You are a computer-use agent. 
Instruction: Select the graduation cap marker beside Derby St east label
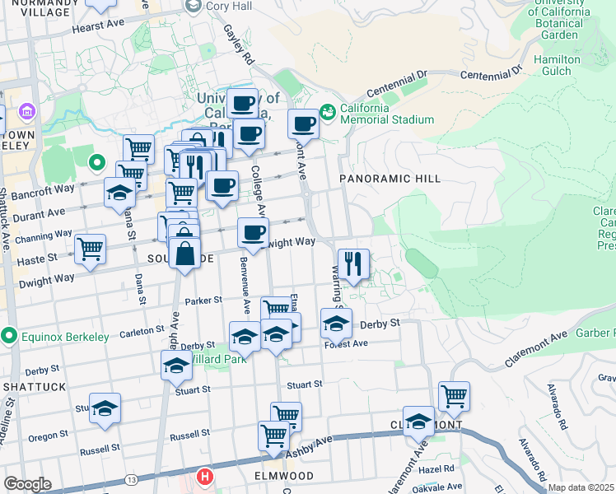336,324
